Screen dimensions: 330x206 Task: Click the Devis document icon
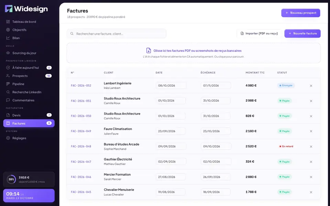coord(8,115)
